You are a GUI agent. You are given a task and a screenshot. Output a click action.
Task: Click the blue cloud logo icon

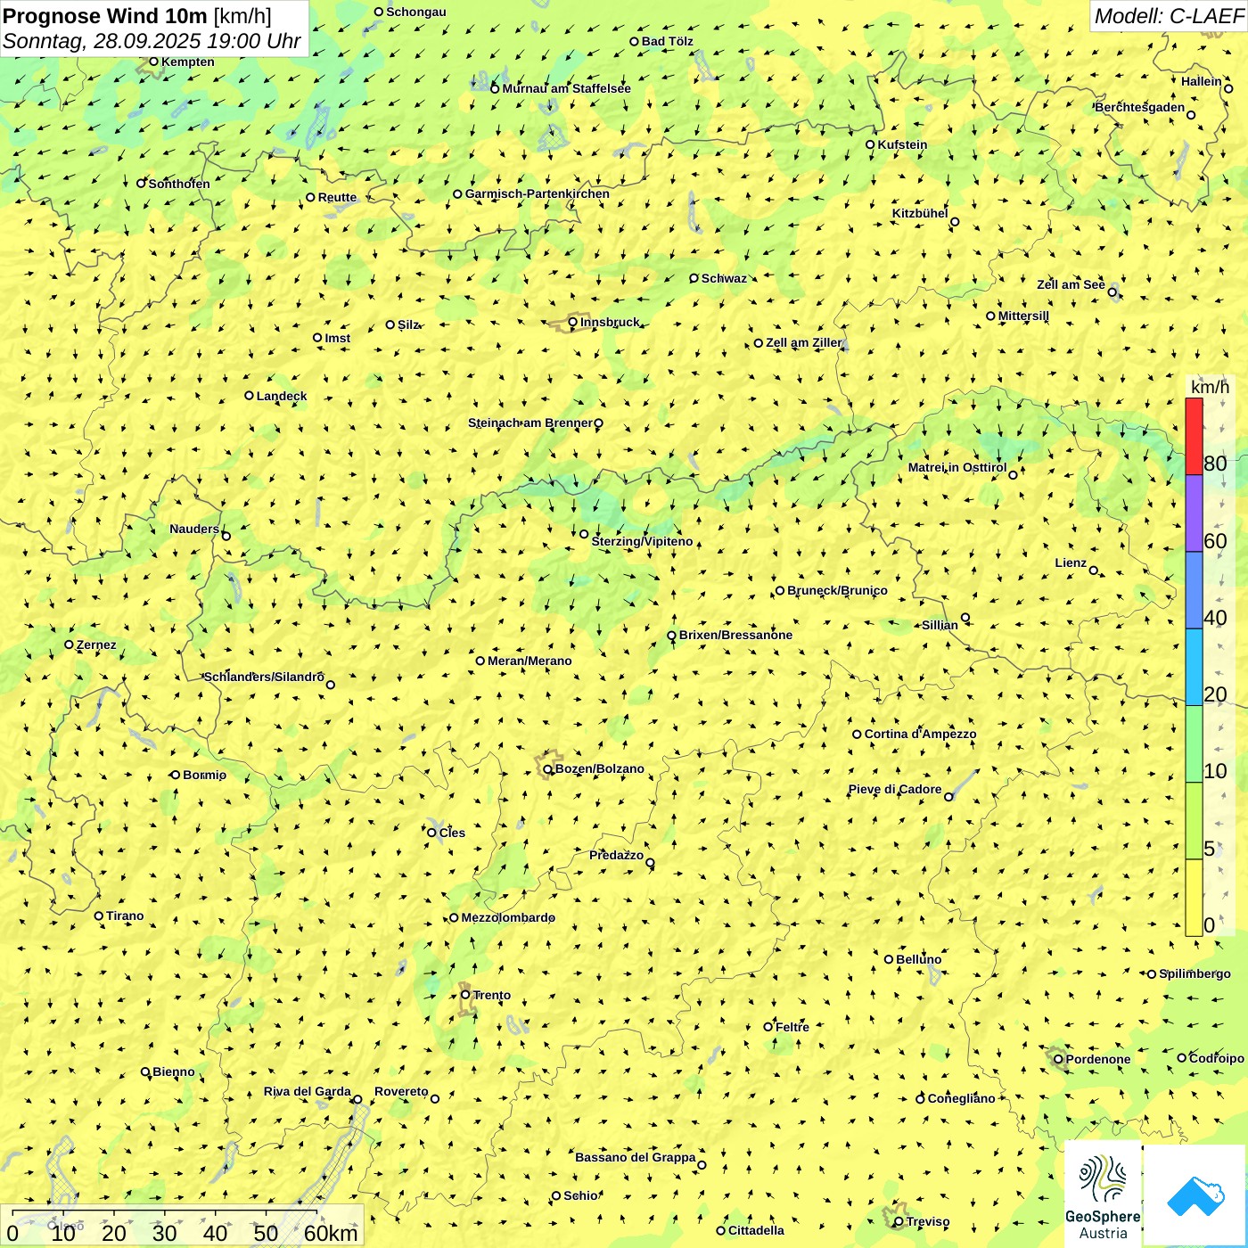pos(1195,1195)
